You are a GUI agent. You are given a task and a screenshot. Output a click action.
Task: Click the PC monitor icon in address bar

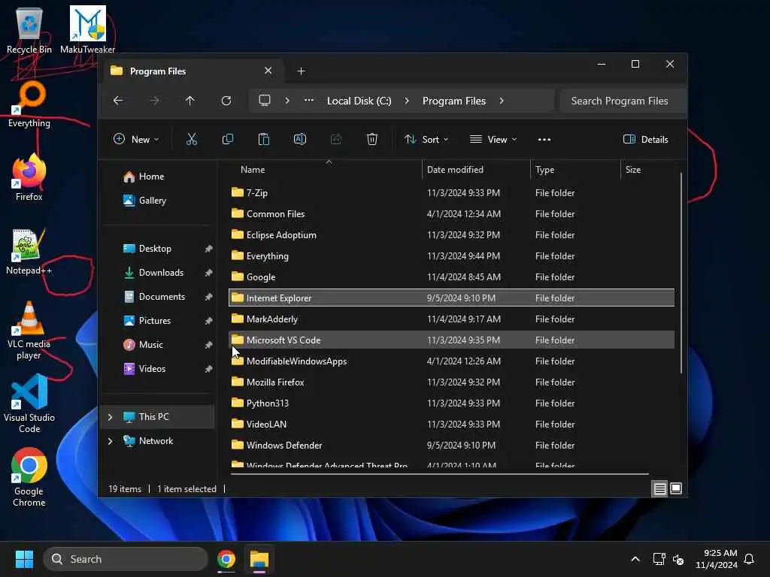point(265,101)
